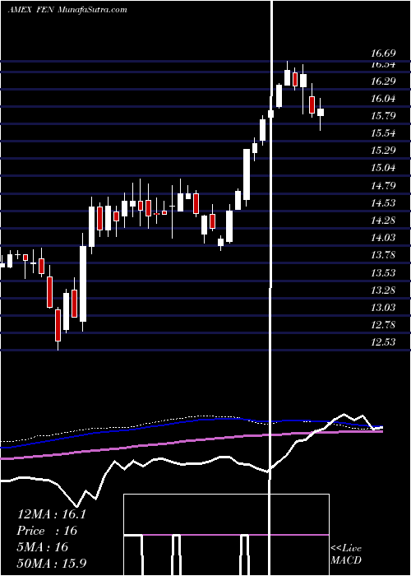Click the 16.69 price axis label
Viewport: 411px width, 576px height.
(x=383, y=53)
